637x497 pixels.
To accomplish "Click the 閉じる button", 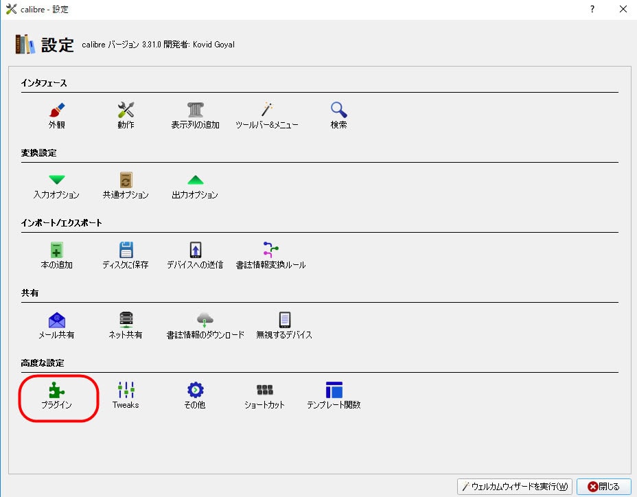I will point(603,487).
